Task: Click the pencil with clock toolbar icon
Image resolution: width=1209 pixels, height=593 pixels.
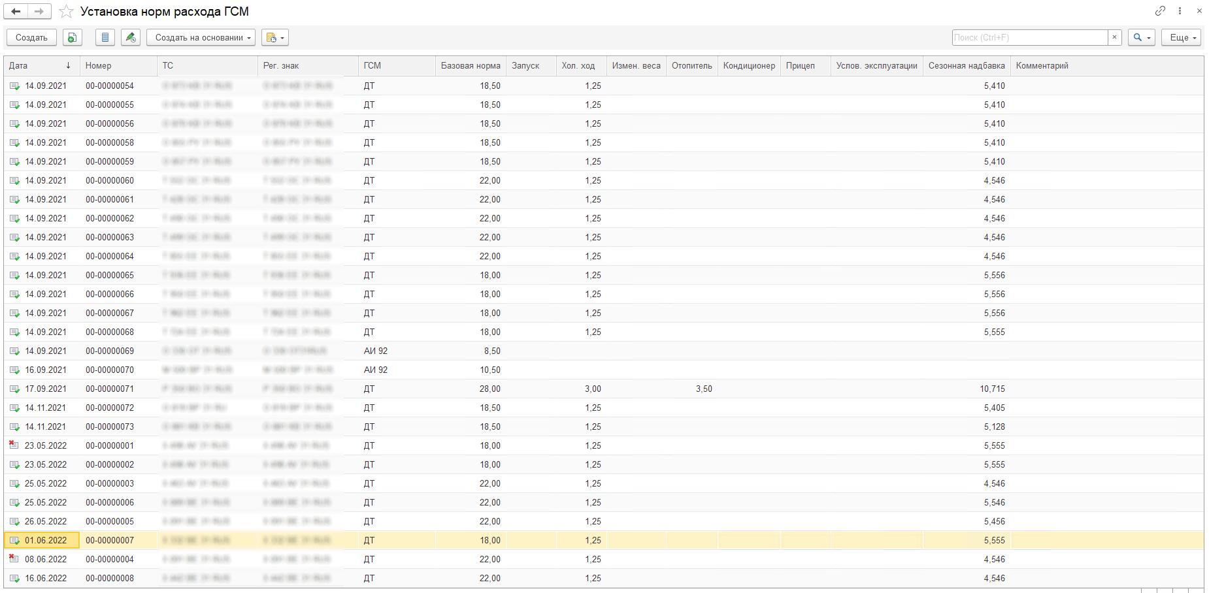Action: (131, 38)
